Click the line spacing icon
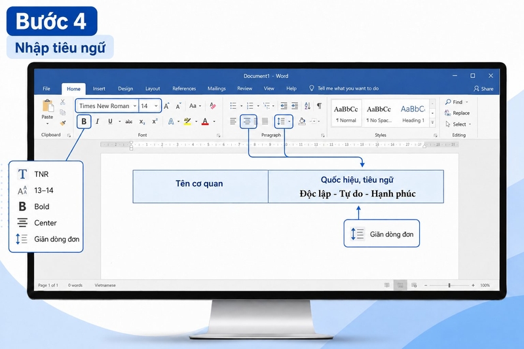This screenshot has width=524, height=349. point(281,121)
